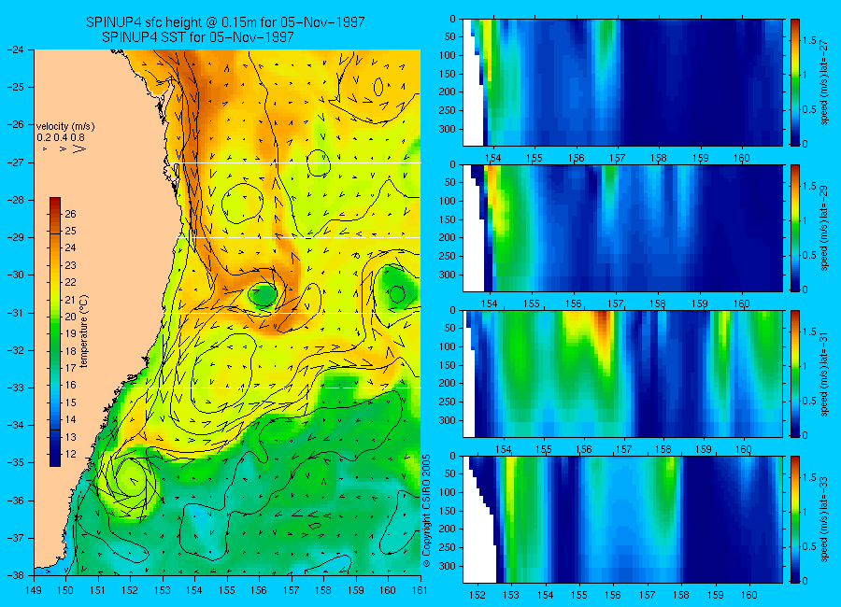
Task: Click the '-38' latitude label on map axis
Action: click(x=17, y=575)
